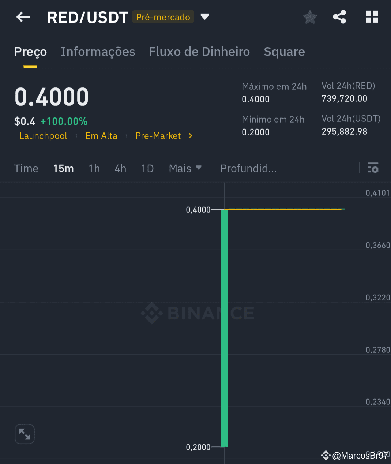Viewport: 391px width, 464px height.
Task: Open chart indicator settings icon
Action: coord(373,168)
